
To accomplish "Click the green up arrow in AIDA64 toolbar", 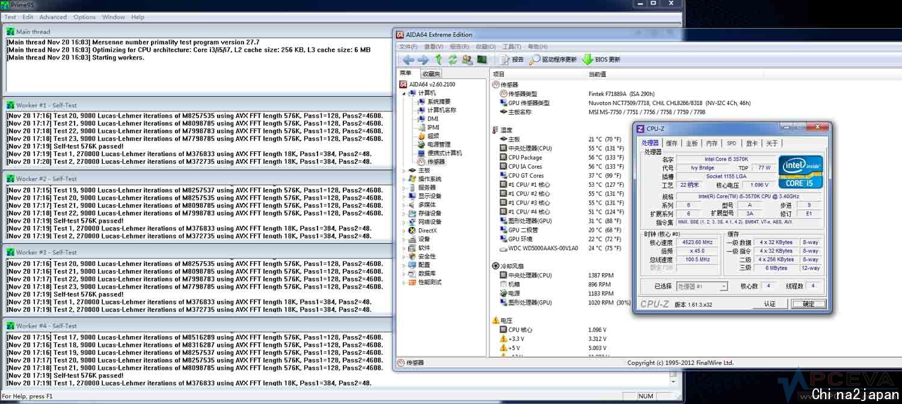I will tap(439, 59).
